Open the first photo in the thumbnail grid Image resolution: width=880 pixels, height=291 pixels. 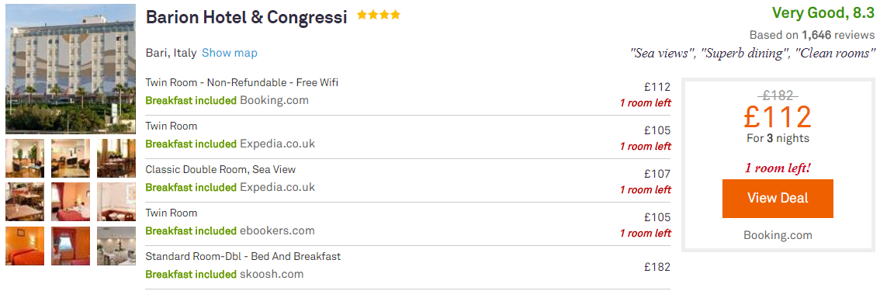point(25,158)
